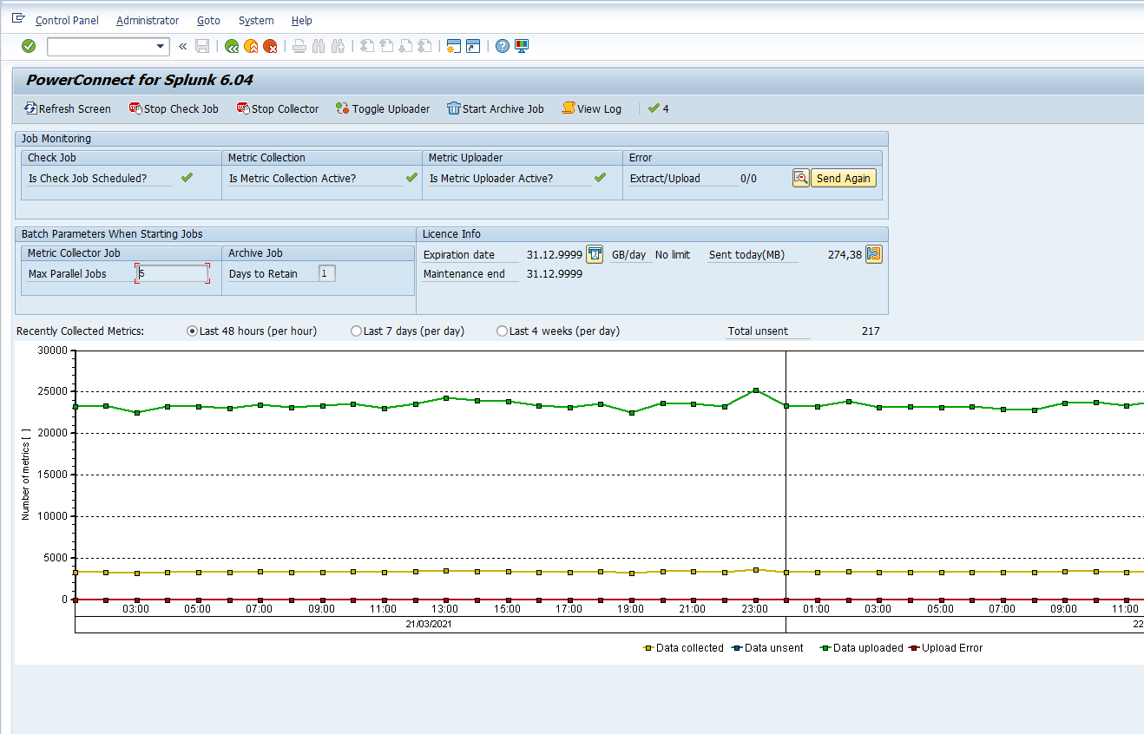Click the Customize Local Layout monitor icon

pyautogui.click(x=522, y=46)
